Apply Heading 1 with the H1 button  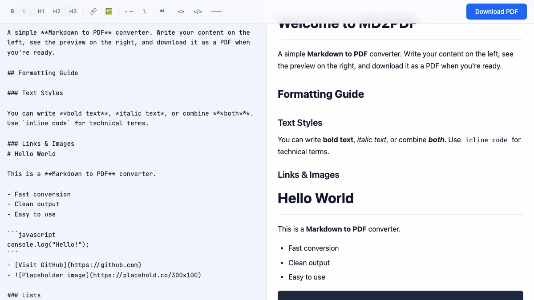point(40,11)
